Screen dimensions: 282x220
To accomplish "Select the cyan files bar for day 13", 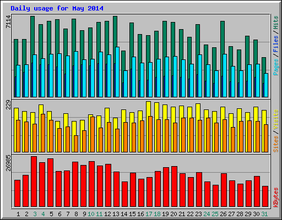I will tap(117, 72).
